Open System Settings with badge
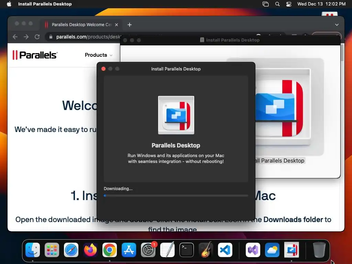 (x=148, y=250)
